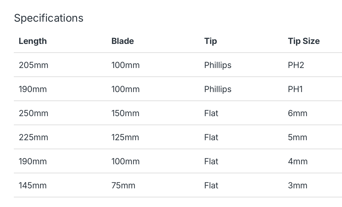The image size is (342, 207).
Task: Click the 145mm length cell
Action: point(33,185)
